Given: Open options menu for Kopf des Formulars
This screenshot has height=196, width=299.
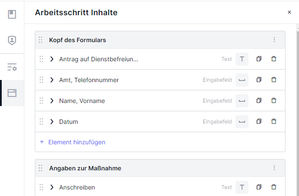Looking at the screenshot, I should 274,40.
